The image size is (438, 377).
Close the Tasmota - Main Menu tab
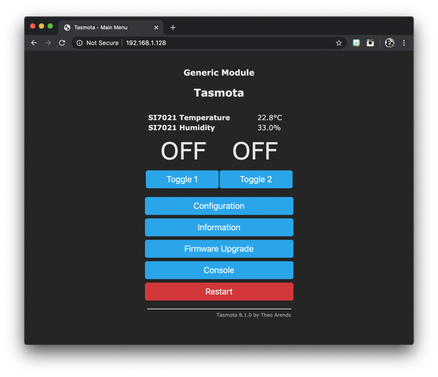click(156, 27)
